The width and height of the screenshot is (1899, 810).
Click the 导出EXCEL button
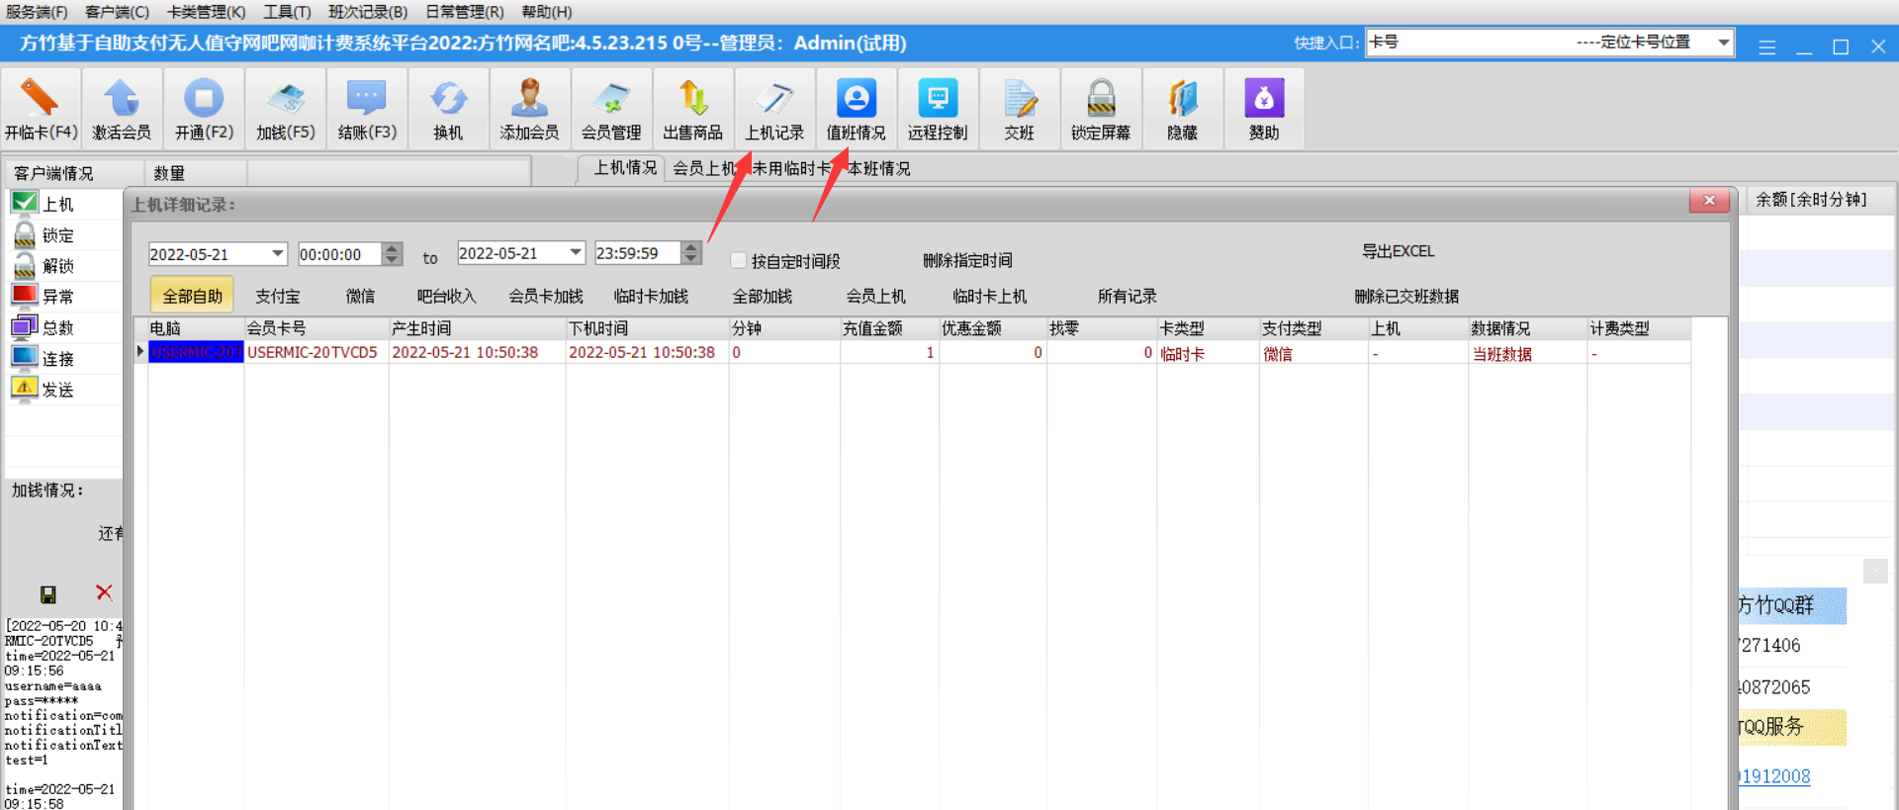pyautogui.click(x=1398, y=251)
